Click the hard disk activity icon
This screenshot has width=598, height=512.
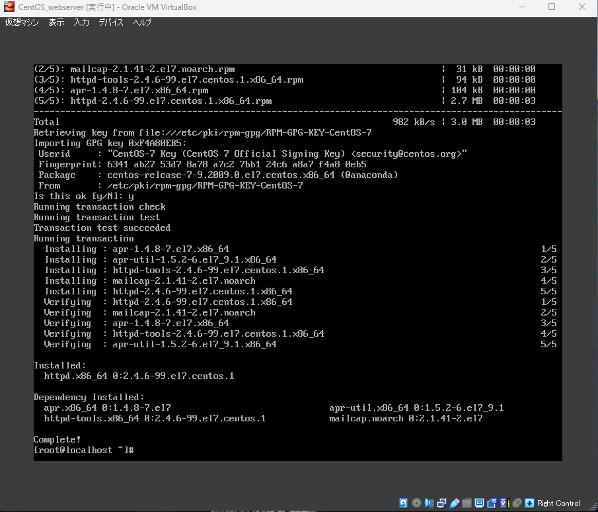coord(403,503)
